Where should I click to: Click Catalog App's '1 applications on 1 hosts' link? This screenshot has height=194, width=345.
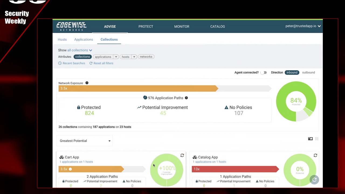click(209, 162)
